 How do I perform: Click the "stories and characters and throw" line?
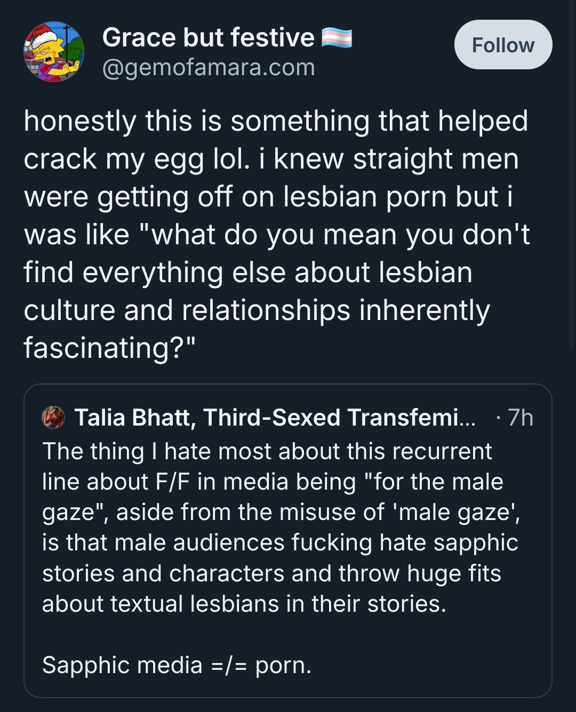(x=271, y=573)
